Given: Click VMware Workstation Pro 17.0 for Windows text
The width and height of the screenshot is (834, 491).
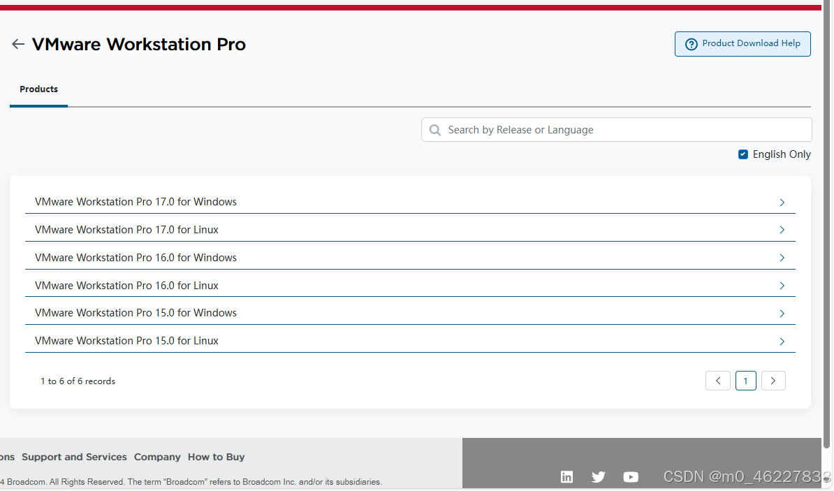Looking at the screenshot, I should (136, 202).
